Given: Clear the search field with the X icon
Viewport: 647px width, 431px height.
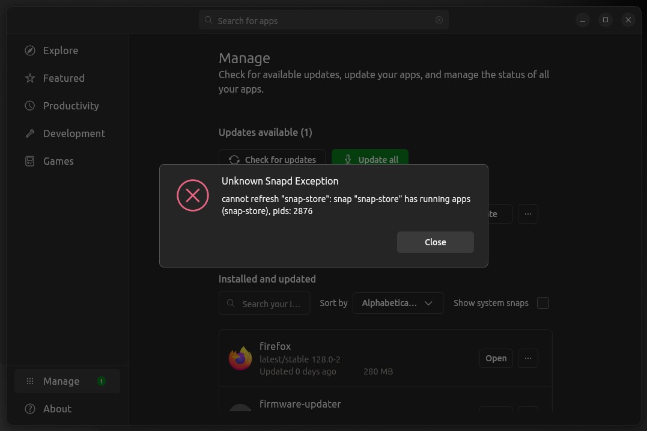Looking at the screenshot, I should (x=439, y=20).
